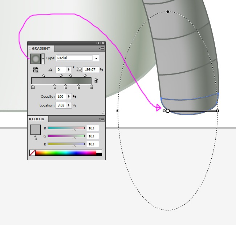Image resolution: width=236 pixels, height=225 pixels.
Task: Click the black swatch at spectrum end
Action: [x=99, y=154]
